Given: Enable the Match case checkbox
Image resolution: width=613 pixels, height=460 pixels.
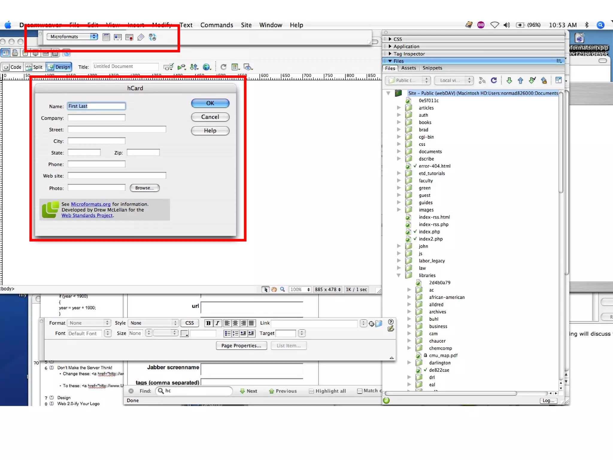Looking at the screenshot, I should coord(360,391).
